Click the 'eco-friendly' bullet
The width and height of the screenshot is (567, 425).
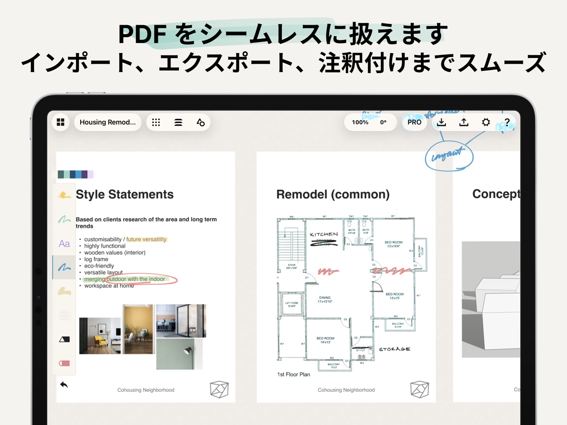[99, 266]
